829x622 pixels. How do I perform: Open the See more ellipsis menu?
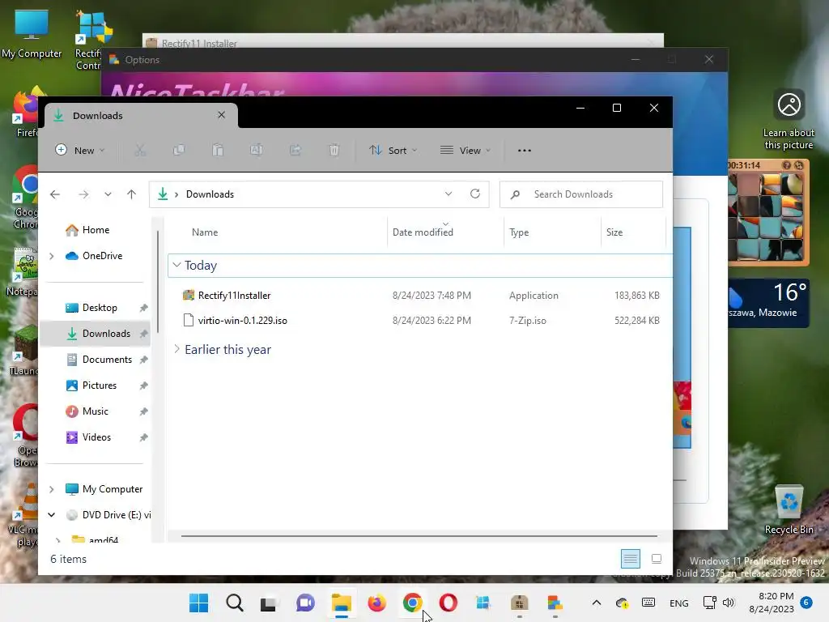(x=525, y=150)
